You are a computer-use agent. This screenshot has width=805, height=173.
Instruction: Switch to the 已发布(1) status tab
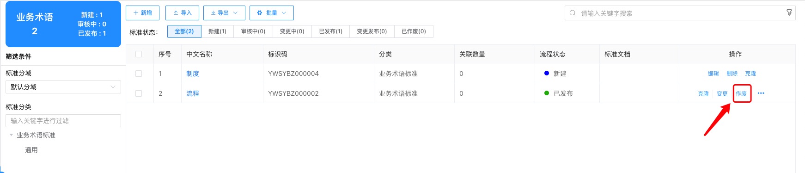coord(330,31)
